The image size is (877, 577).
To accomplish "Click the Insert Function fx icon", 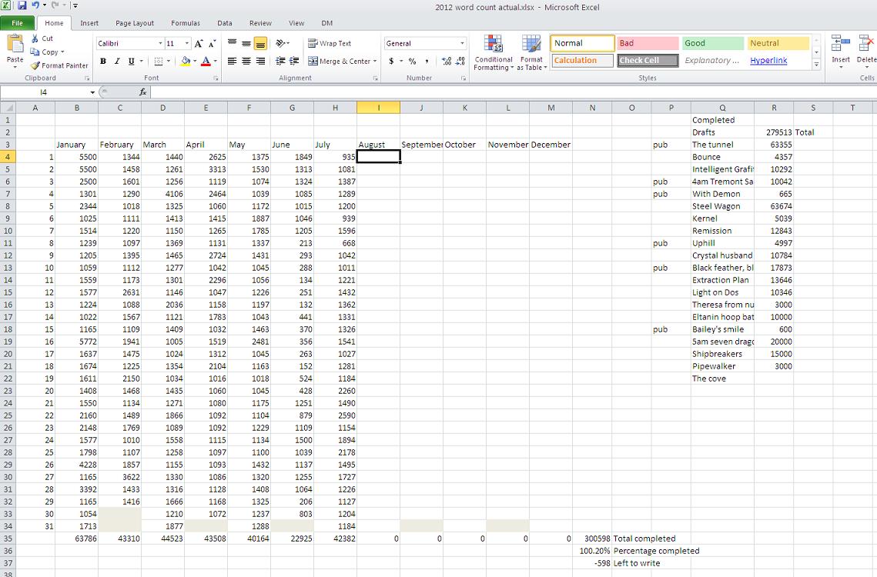I will [143, 92].
